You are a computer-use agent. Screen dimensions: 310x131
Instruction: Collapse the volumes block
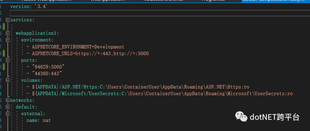(8, 80)
